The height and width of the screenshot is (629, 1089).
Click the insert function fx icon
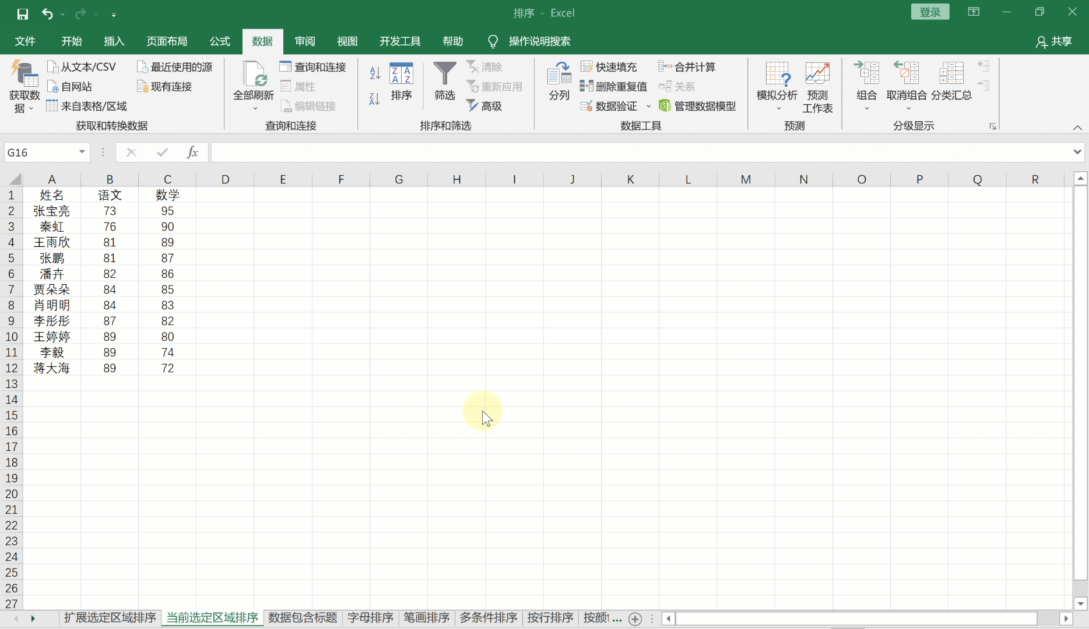tap(192, 153)
